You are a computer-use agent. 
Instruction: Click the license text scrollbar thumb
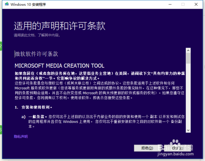pos(188,58)
